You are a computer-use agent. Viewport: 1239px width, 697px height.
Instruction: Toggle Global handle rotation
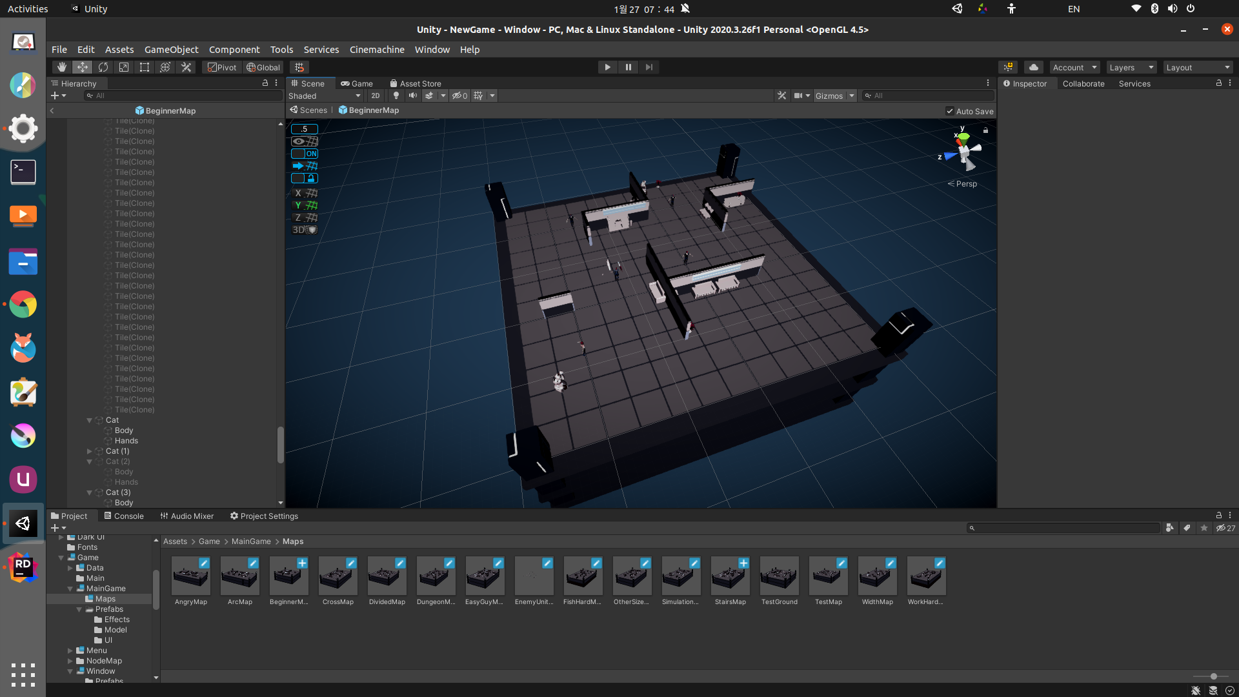tap(263, 67)
